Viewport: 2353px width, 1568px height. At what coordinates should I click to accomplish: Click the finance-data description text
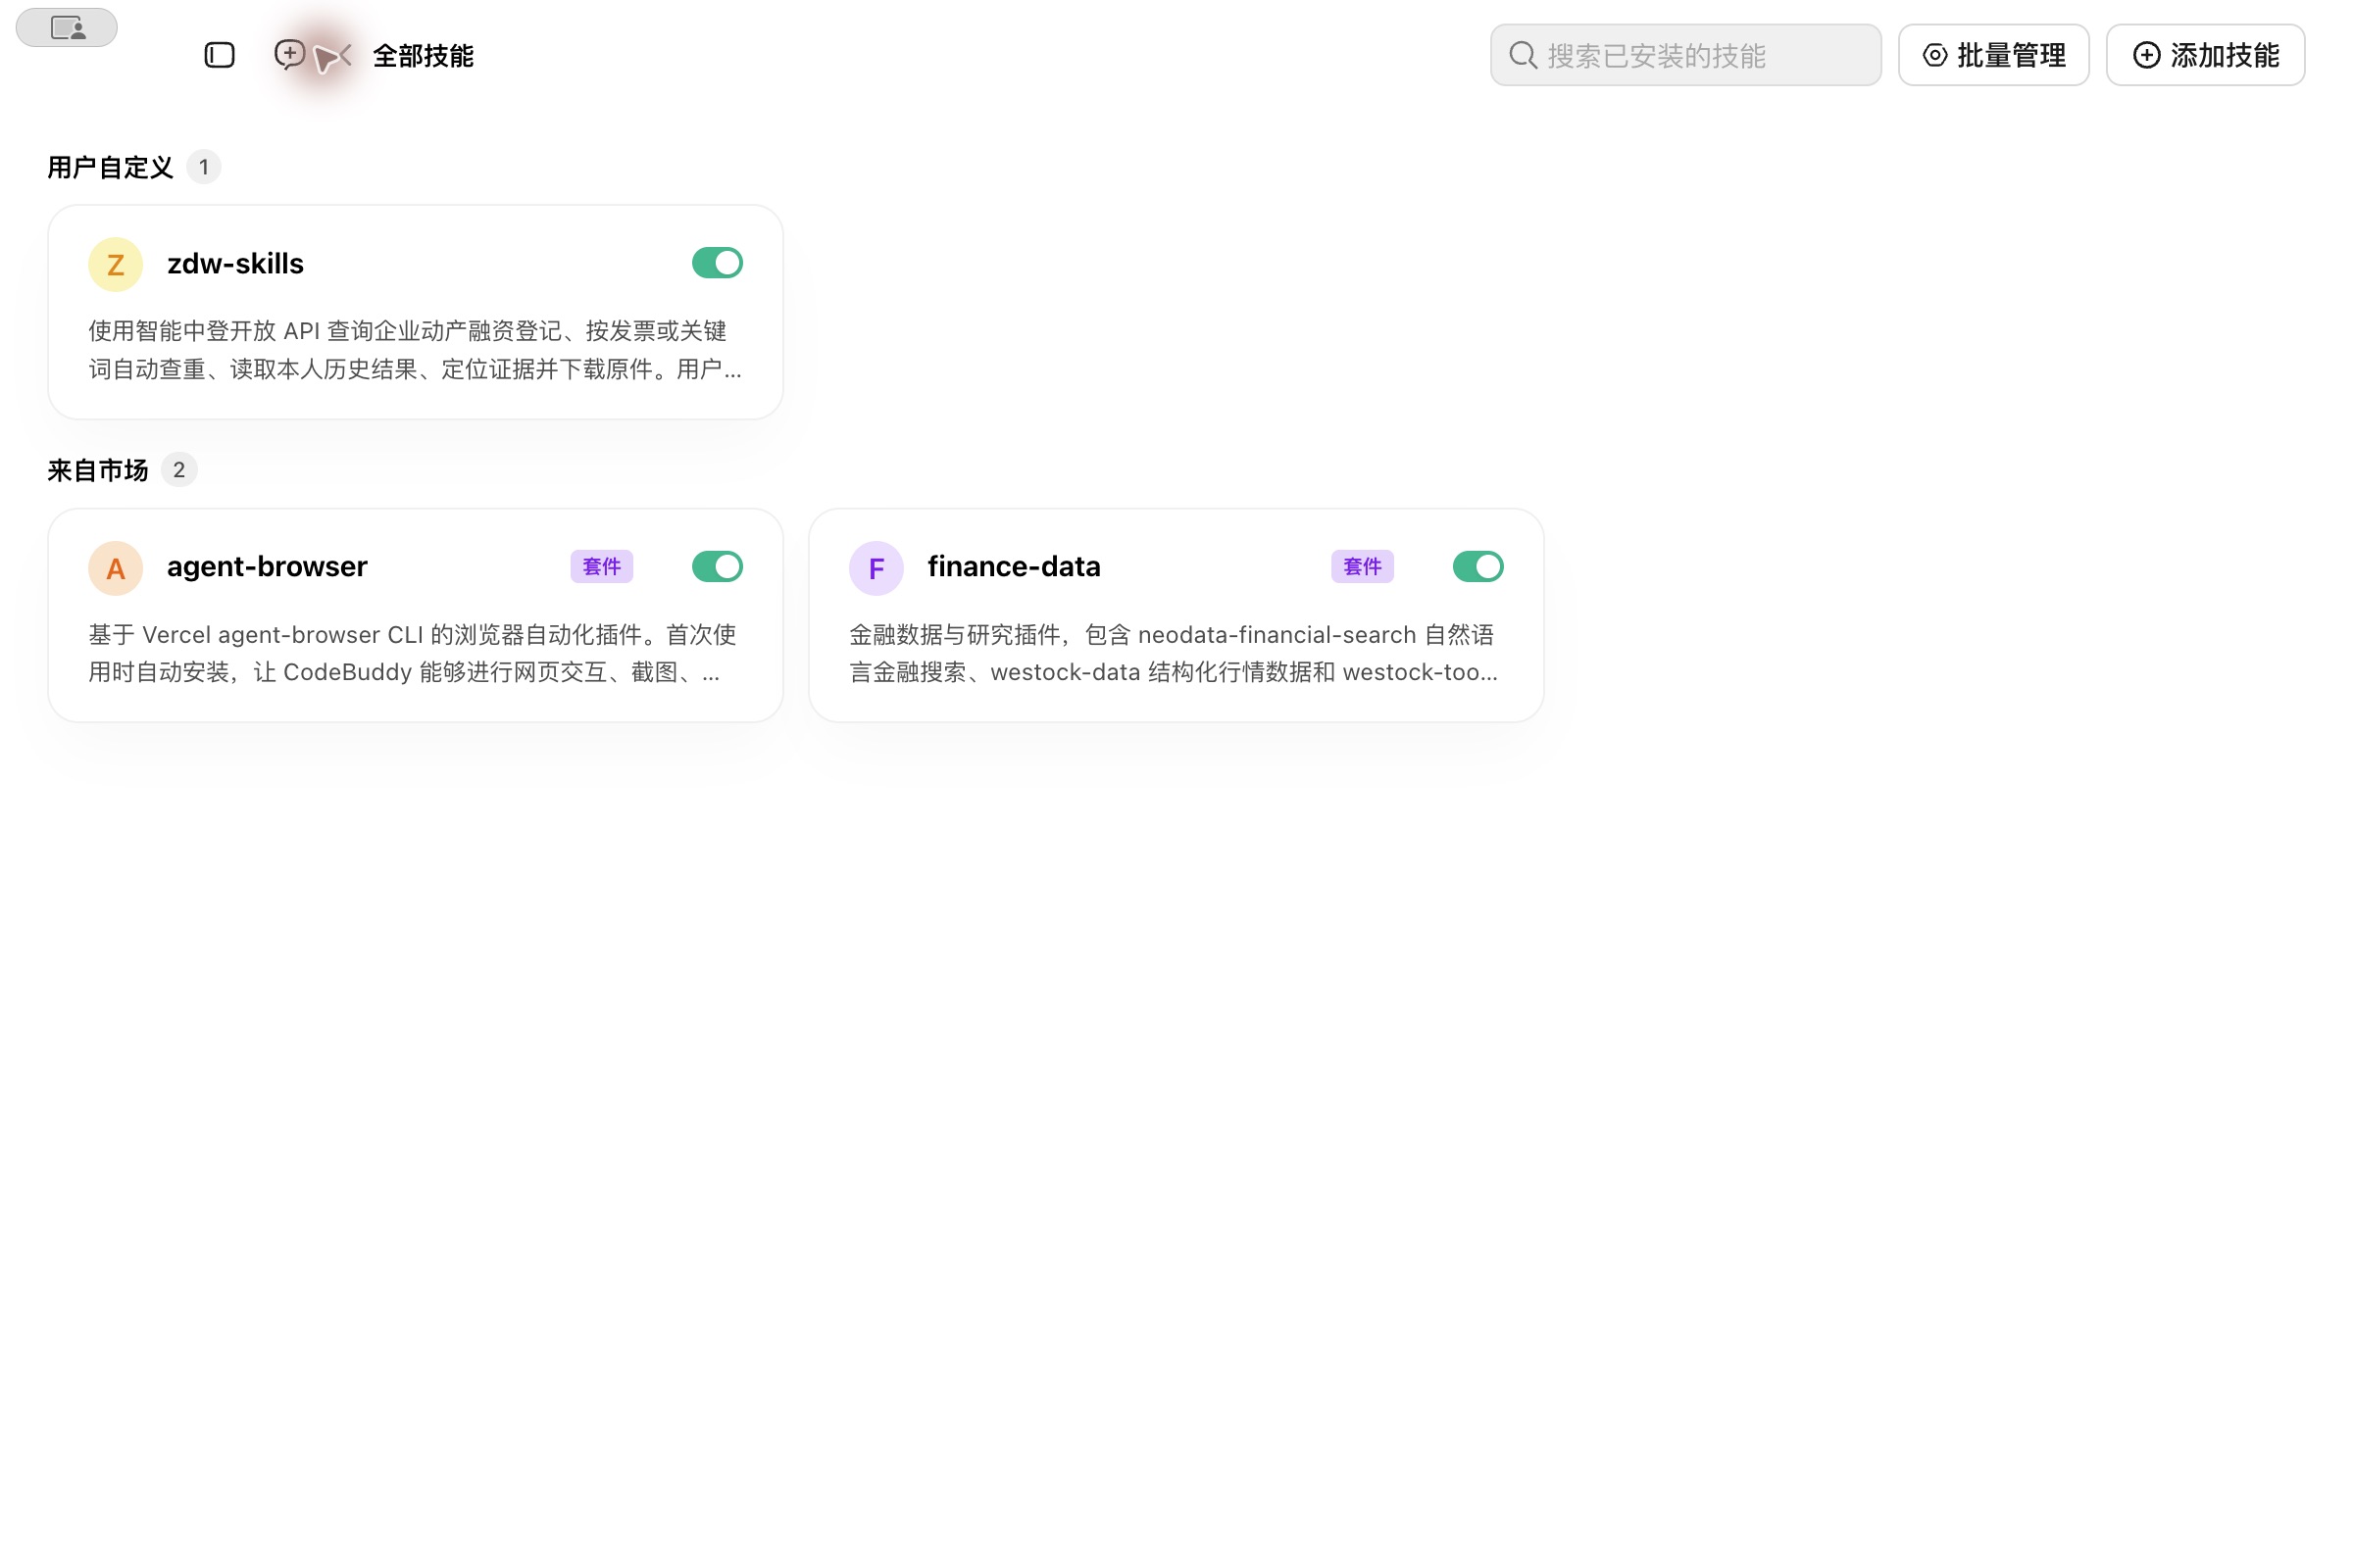click(x=1174, y=653)
